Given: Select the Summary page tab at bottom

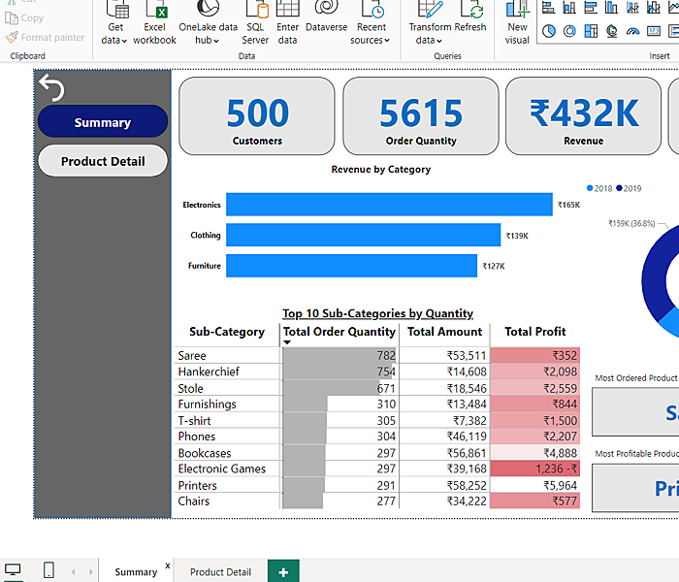Looking at the screenshot, I should click(135, 571).
